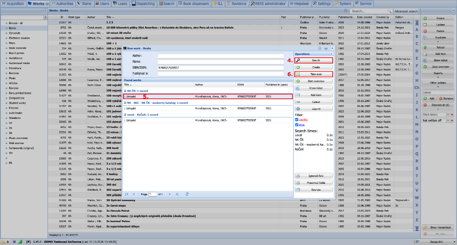Collapse the Operations panel with double arrow

click(331, 54)
